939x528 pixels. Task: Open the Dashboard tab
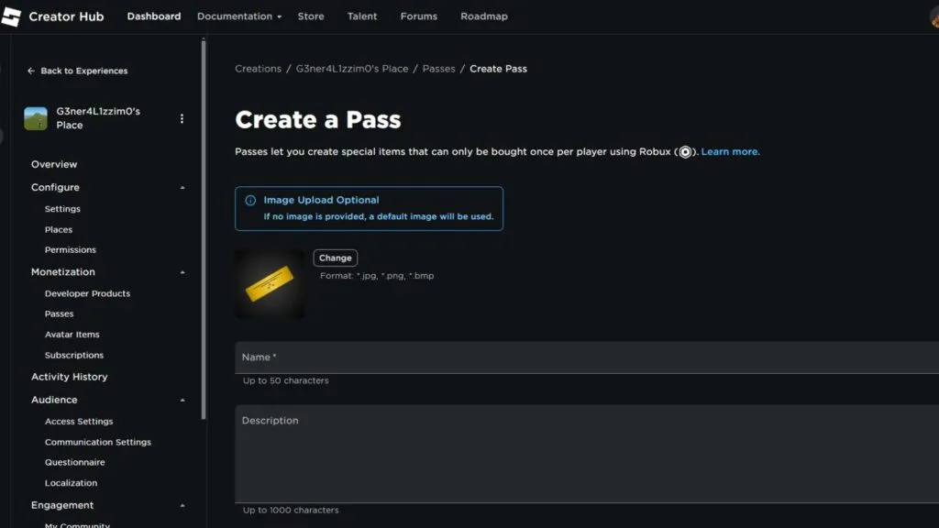pyautogui.click(x=154, y=16)
